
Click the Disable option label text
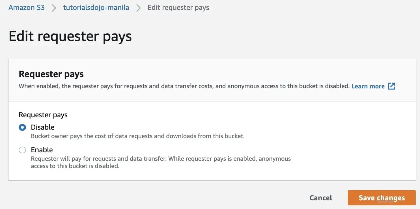coord(43,127)
